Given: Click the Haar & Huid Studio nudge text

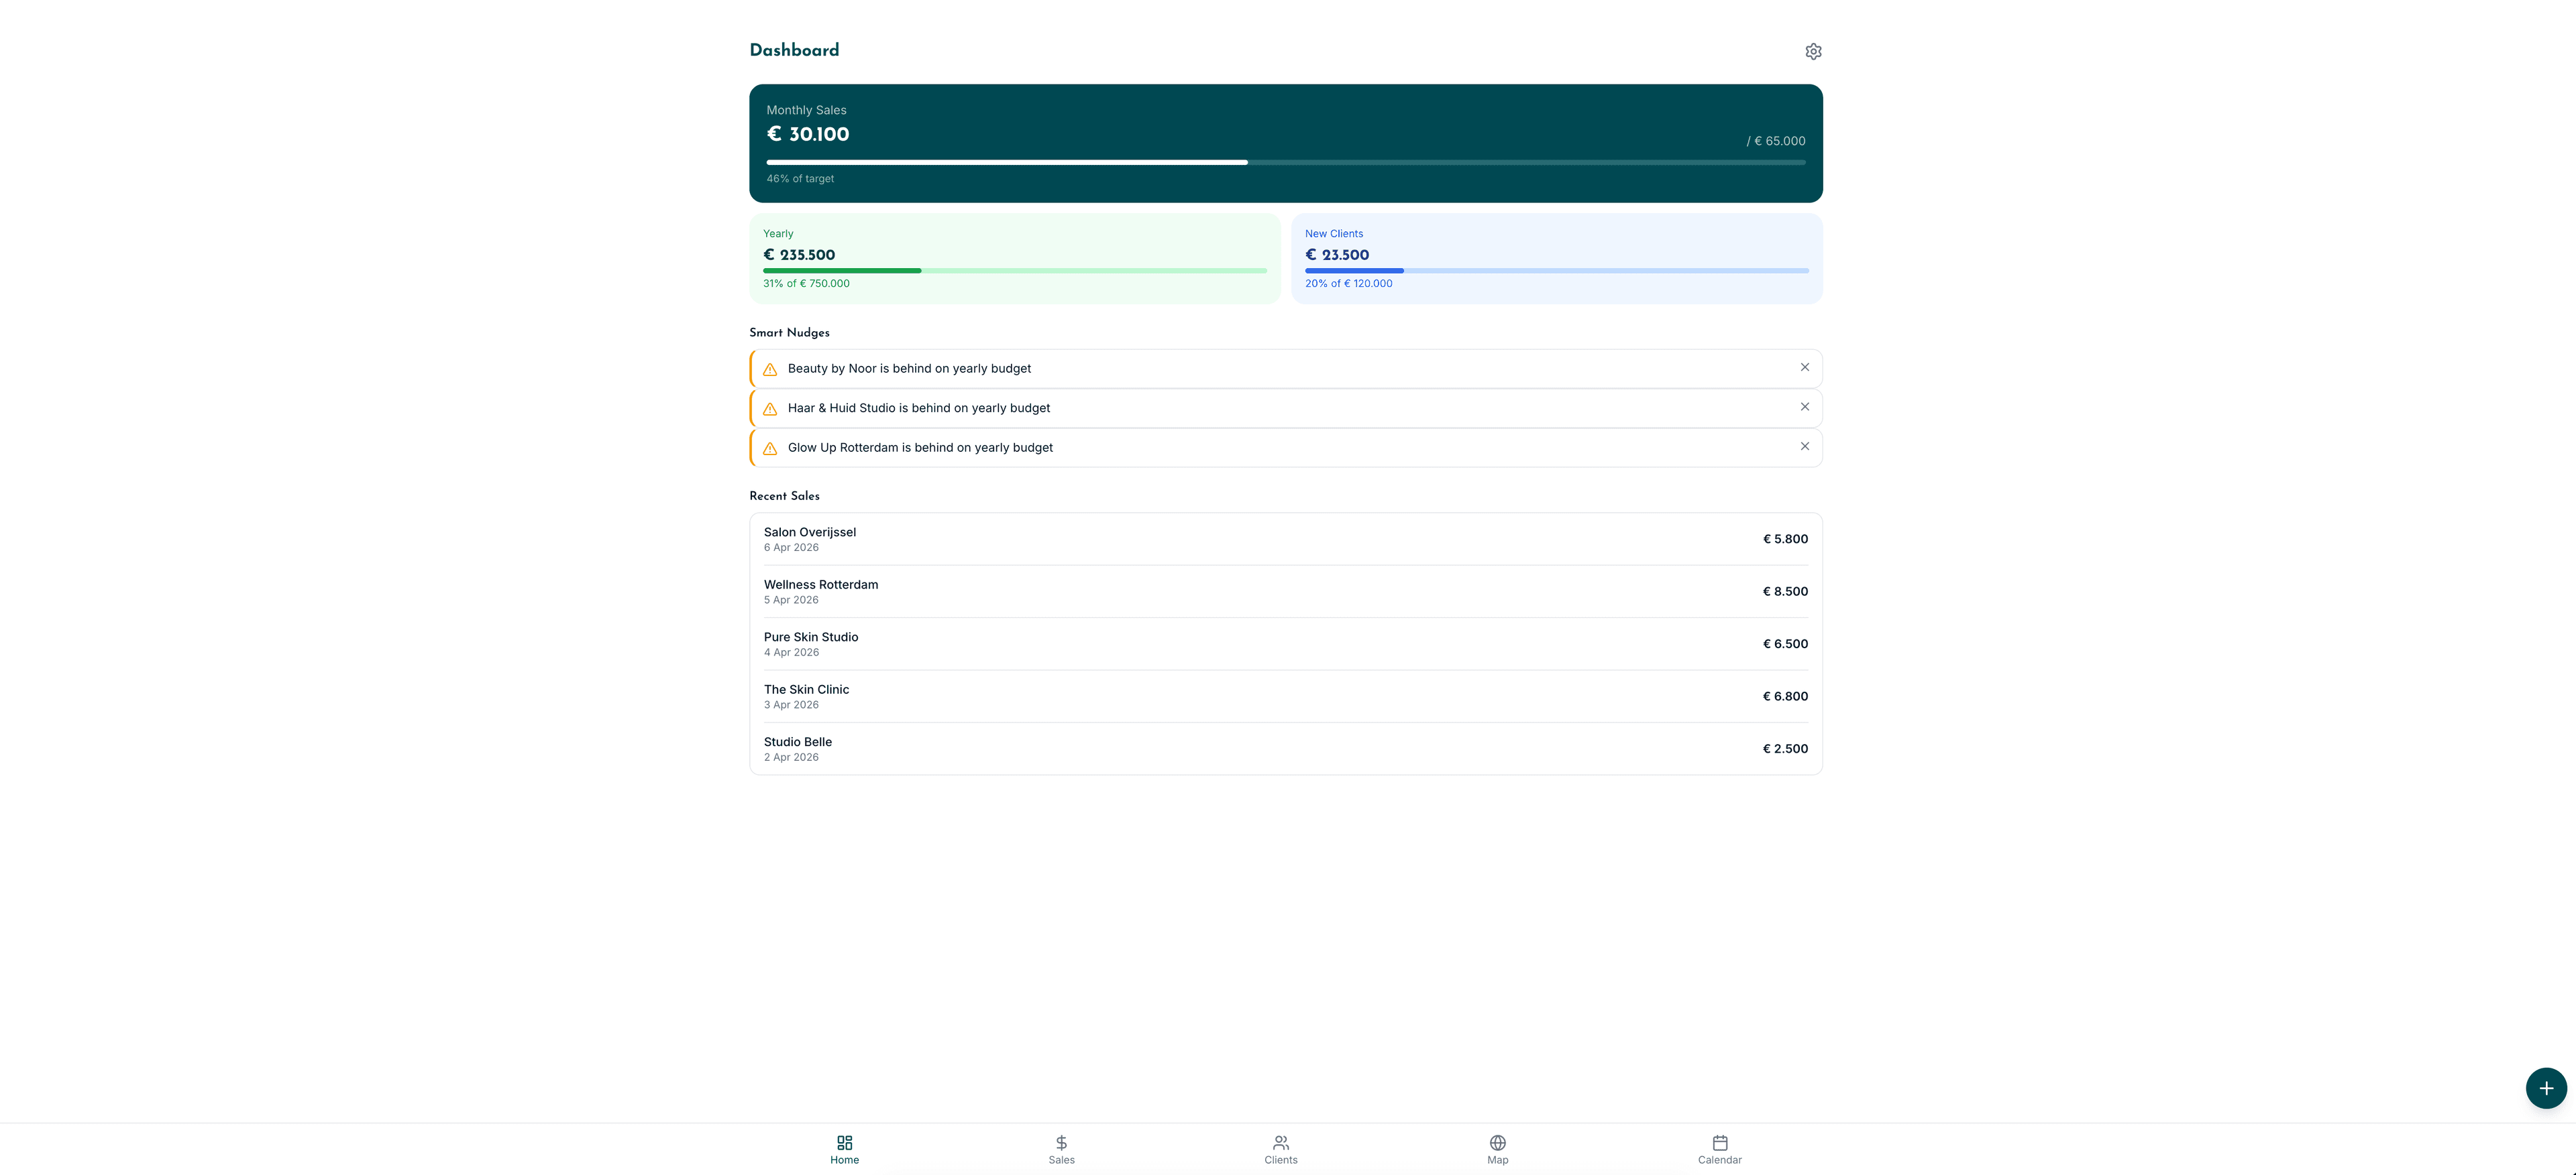Looking at the screenshot, I should point(918,408).
